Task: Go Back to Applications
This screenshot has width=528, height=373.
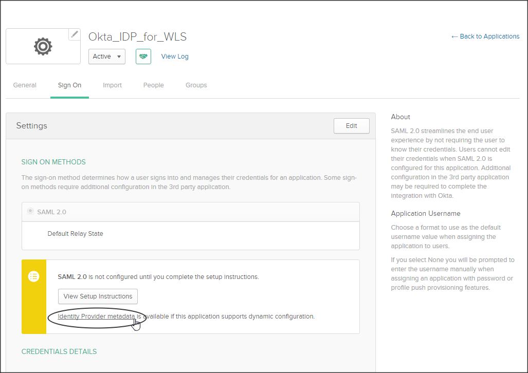Action: coord(485,36)
